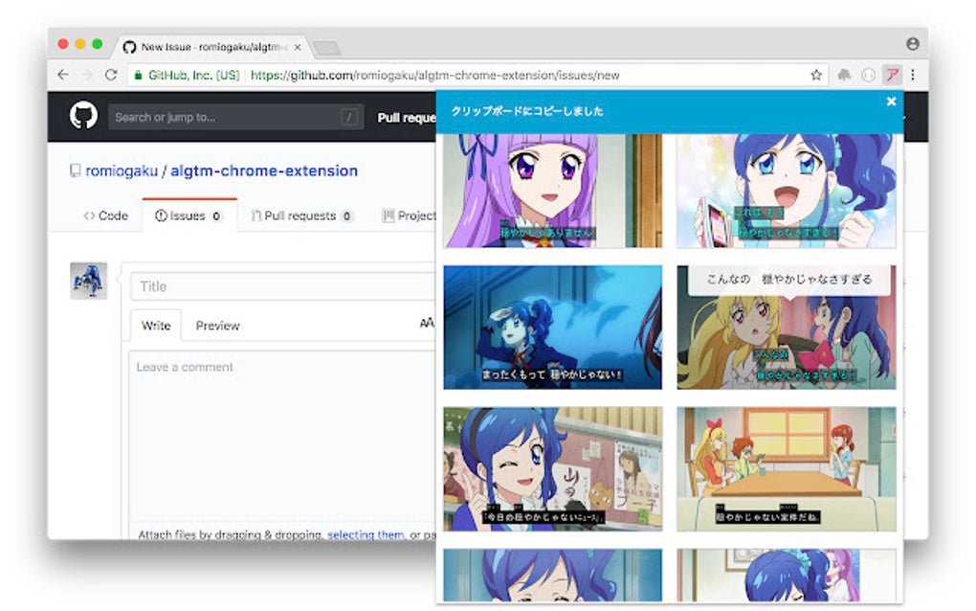Image resolution: width=976 pixels, height=611 pixels.
Task: Open the algtm-chrome-extension repository link
Action: coord(264,170)
